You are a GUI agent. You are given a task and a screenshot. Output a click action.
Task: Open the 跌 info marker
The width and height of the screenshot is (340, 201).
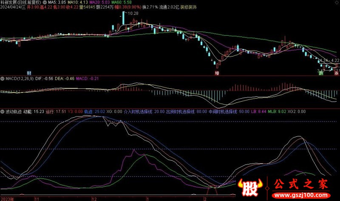point(321,73)
